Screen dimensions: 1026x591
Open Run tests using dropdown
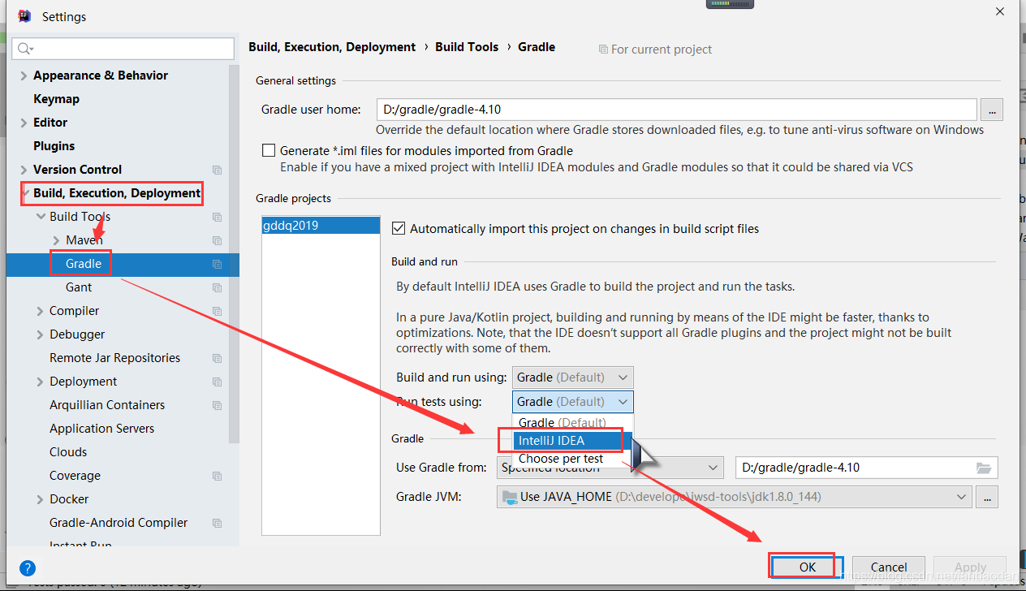coord(573,402)
